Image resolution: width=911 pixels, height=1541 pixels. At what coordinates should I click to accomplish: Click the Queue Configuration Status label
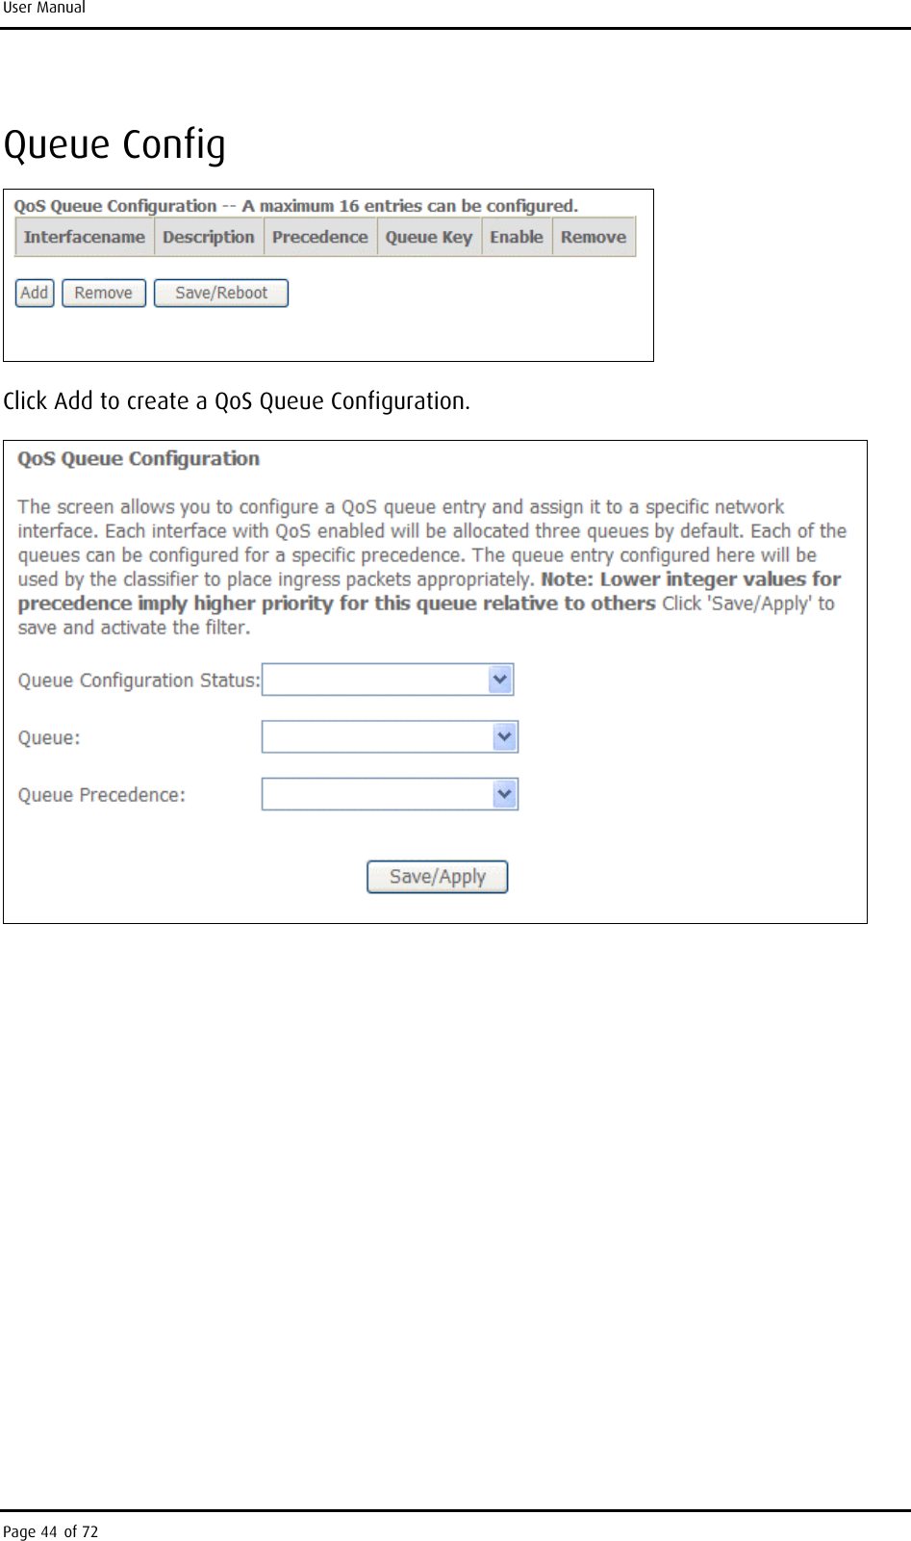click(x=139, y=681)
